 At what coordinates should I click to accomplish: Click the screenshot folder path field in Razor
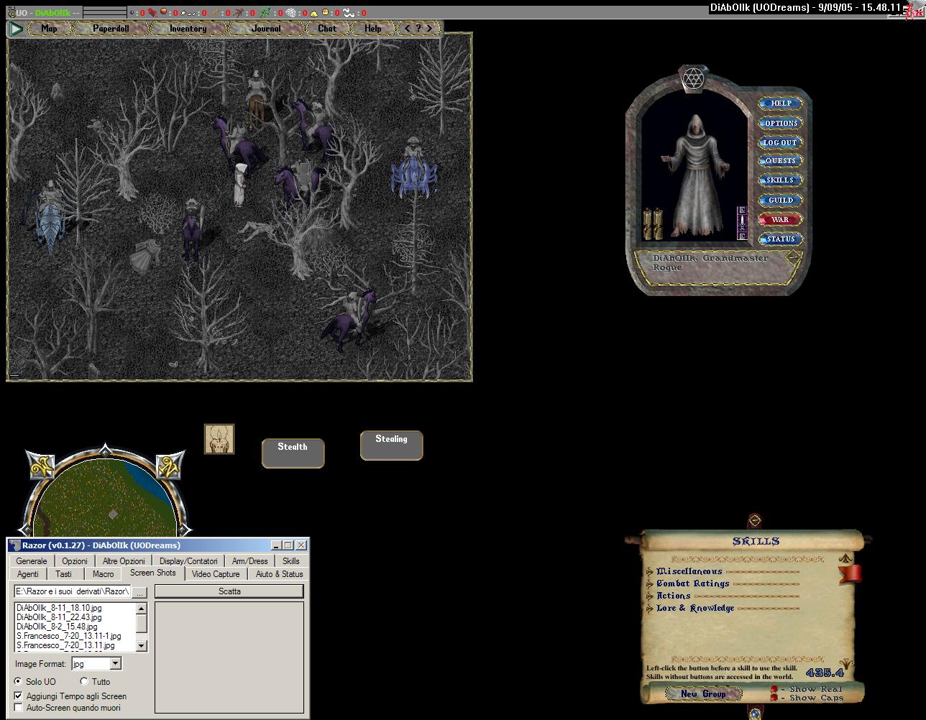click(x=73, y=591)
